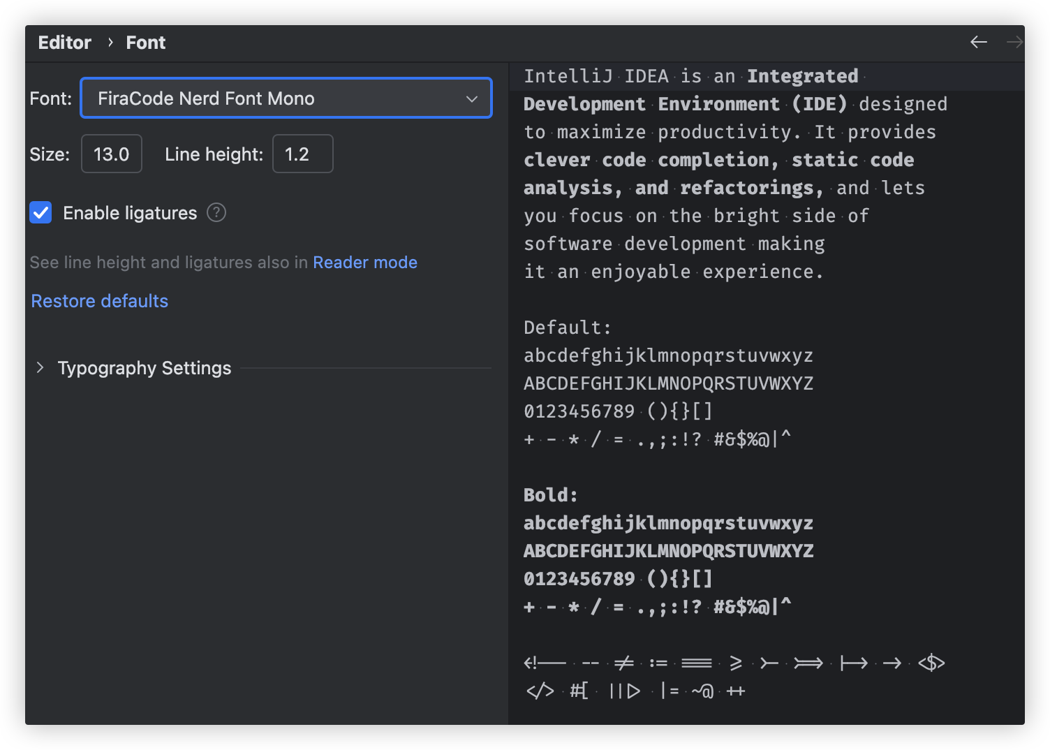
Task: Click the Line height field showing 1.2
Action: [x=302, y=154]
